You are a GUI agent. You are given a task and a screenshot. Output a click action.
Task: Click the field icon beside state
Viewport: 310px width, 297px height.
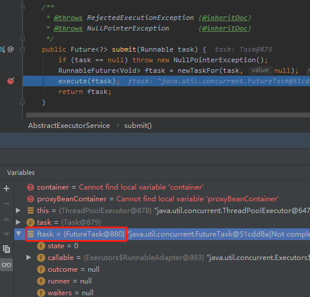click(41, 246)
